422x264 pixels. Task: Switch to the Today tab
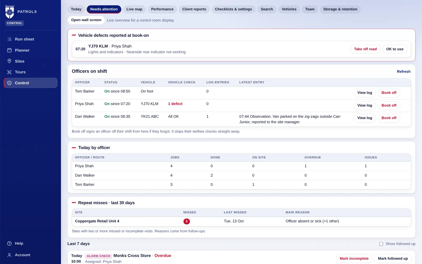(x=76, y=9)
